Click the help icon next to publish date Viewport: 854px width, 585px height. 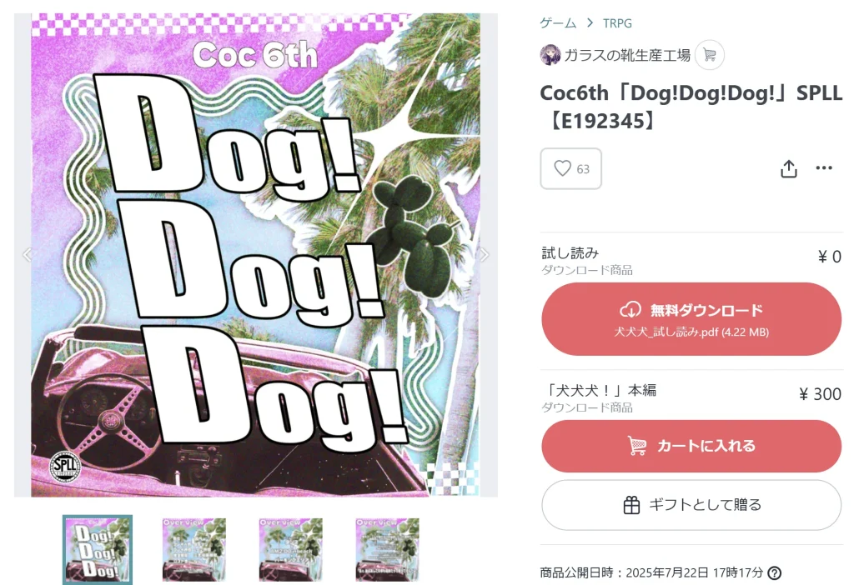click(774, 572)
